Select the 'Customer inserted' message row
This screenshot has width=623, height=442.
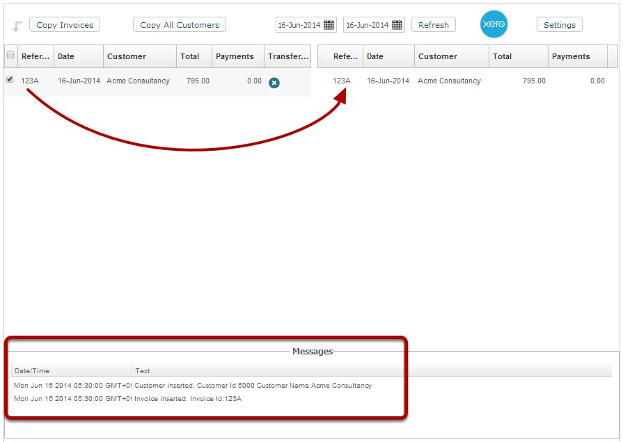(312, 385)
